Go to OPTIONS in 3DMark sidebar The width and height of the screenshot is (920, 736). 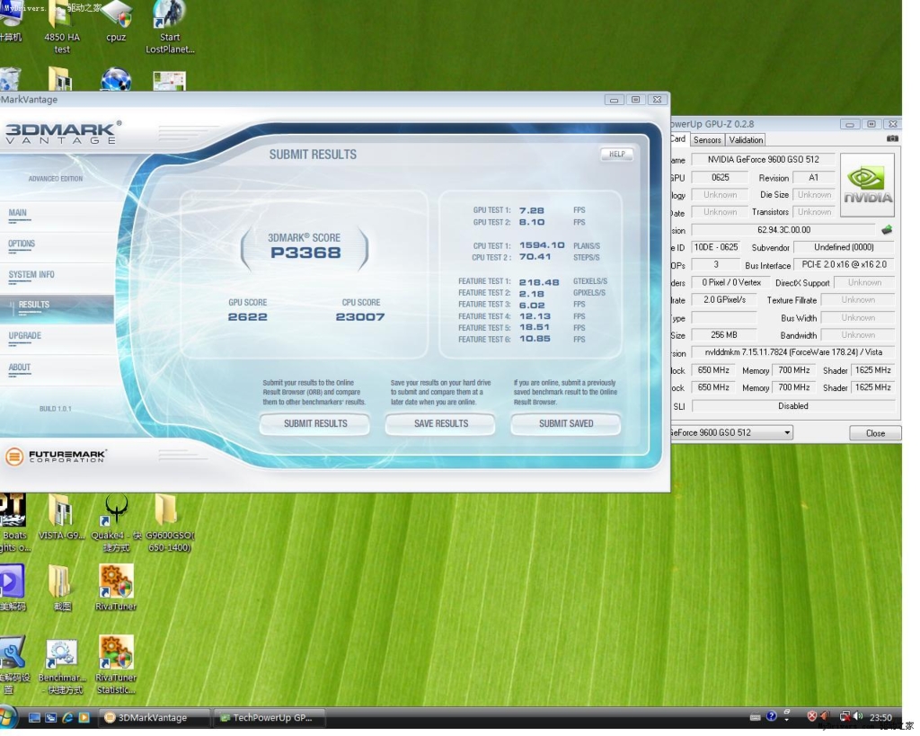[x=22, y=244]
